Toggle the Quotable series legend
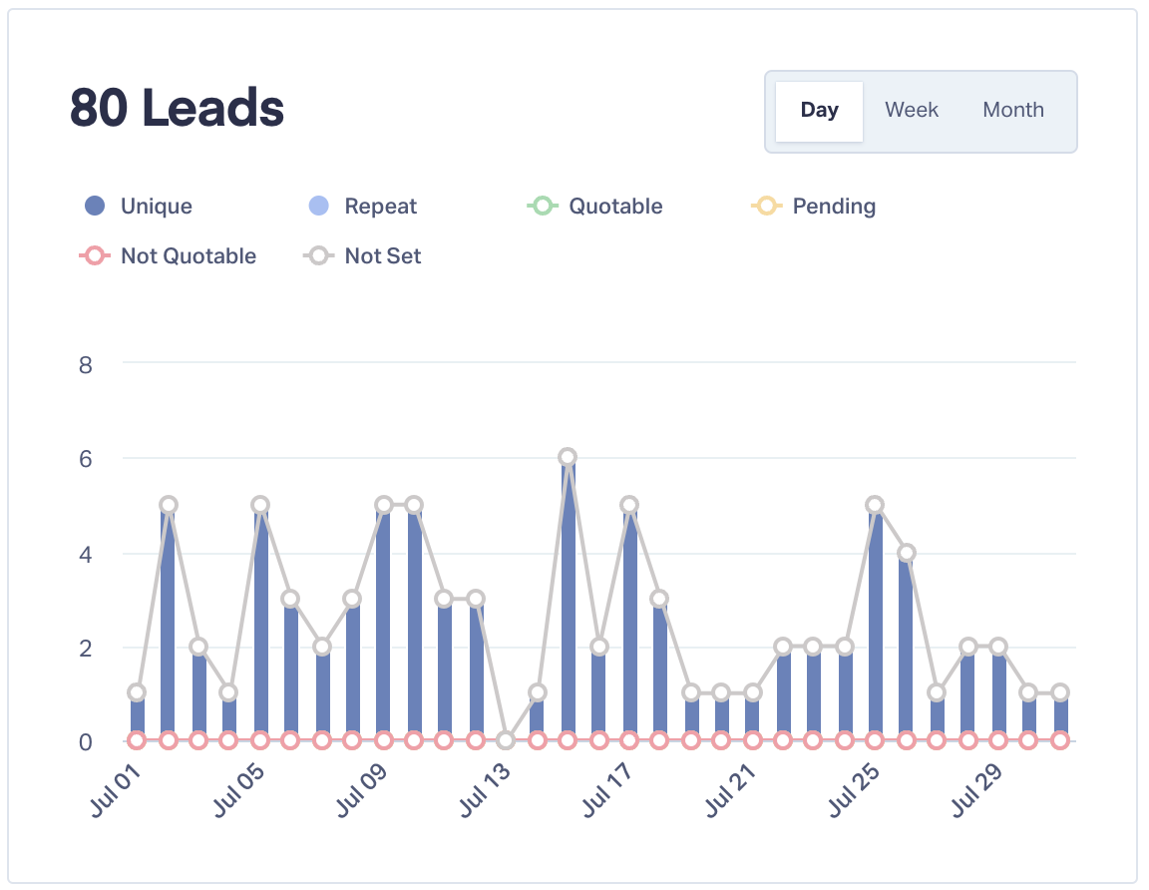 [x=595, y=206]
